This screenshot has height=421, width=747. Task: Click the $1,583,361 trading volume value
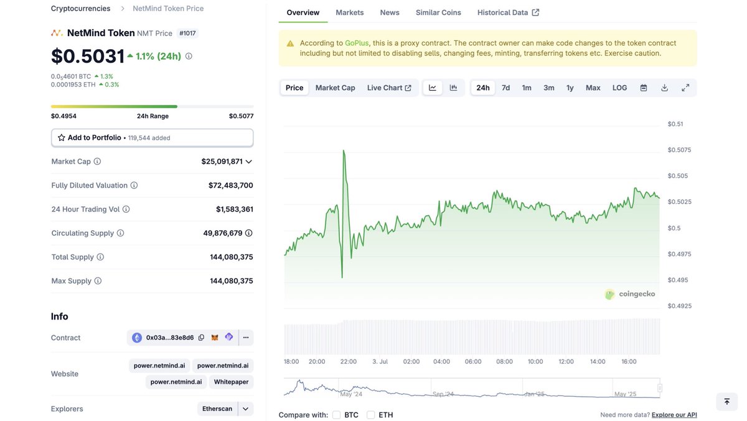point(235,210)
